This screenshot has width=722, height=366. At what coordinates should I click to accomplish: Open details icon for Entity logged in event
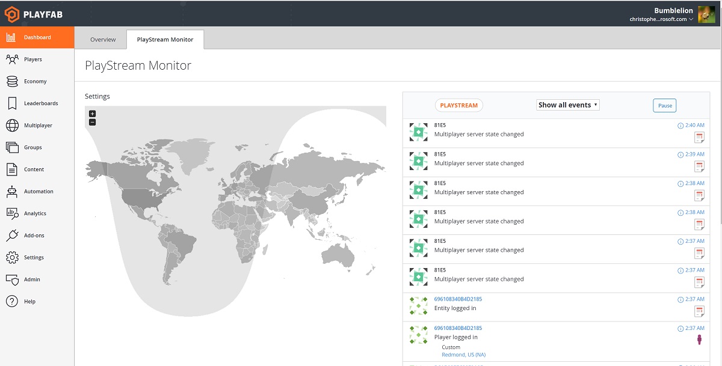tap(699, 311)
